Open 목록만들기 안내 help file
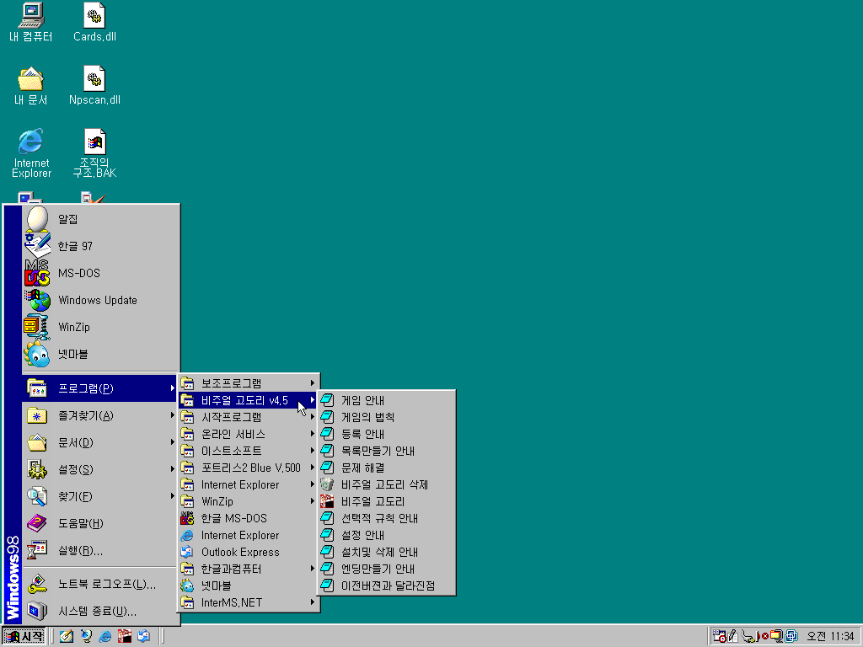The width and height of the screenshot is (863, 647). 386,451
